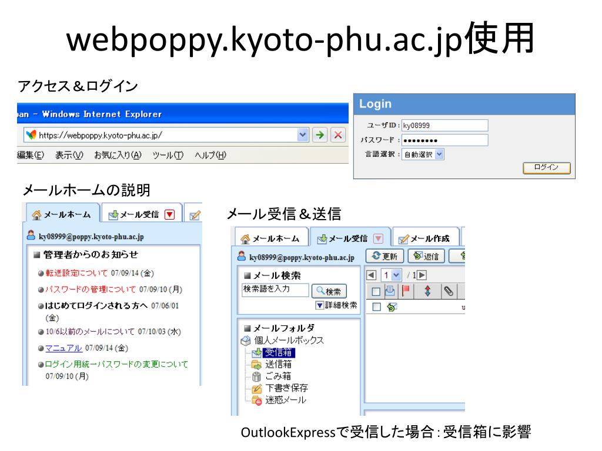
Task: Click ky08999@poppy.kyoto-phu.ac.jp text in receive panel
Action: pos(302,257)
